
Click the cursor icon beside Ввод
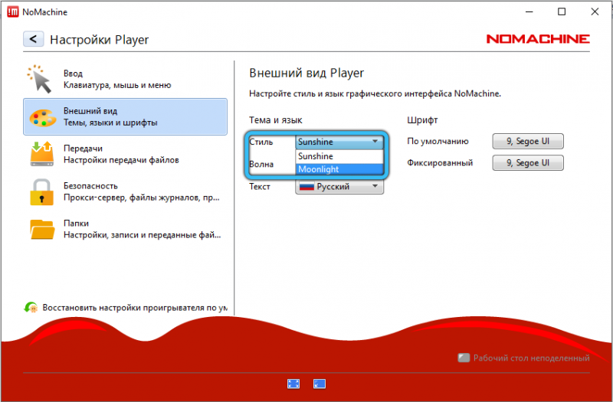point(40,79)
